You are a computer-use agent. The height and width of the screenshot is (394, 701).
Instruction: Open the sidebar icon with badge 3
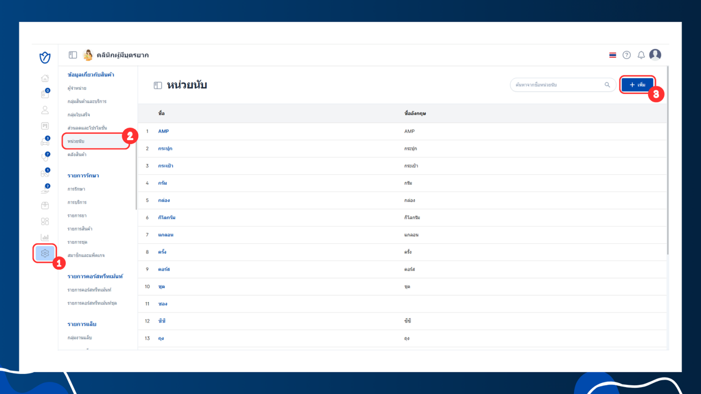[x=45, y=142]
